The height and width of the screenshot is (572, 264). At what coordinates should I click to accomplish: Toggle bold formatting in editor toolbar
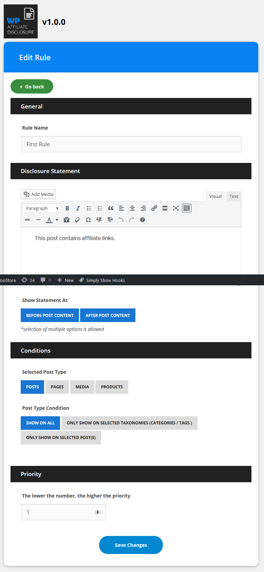(x=67, y=208)
